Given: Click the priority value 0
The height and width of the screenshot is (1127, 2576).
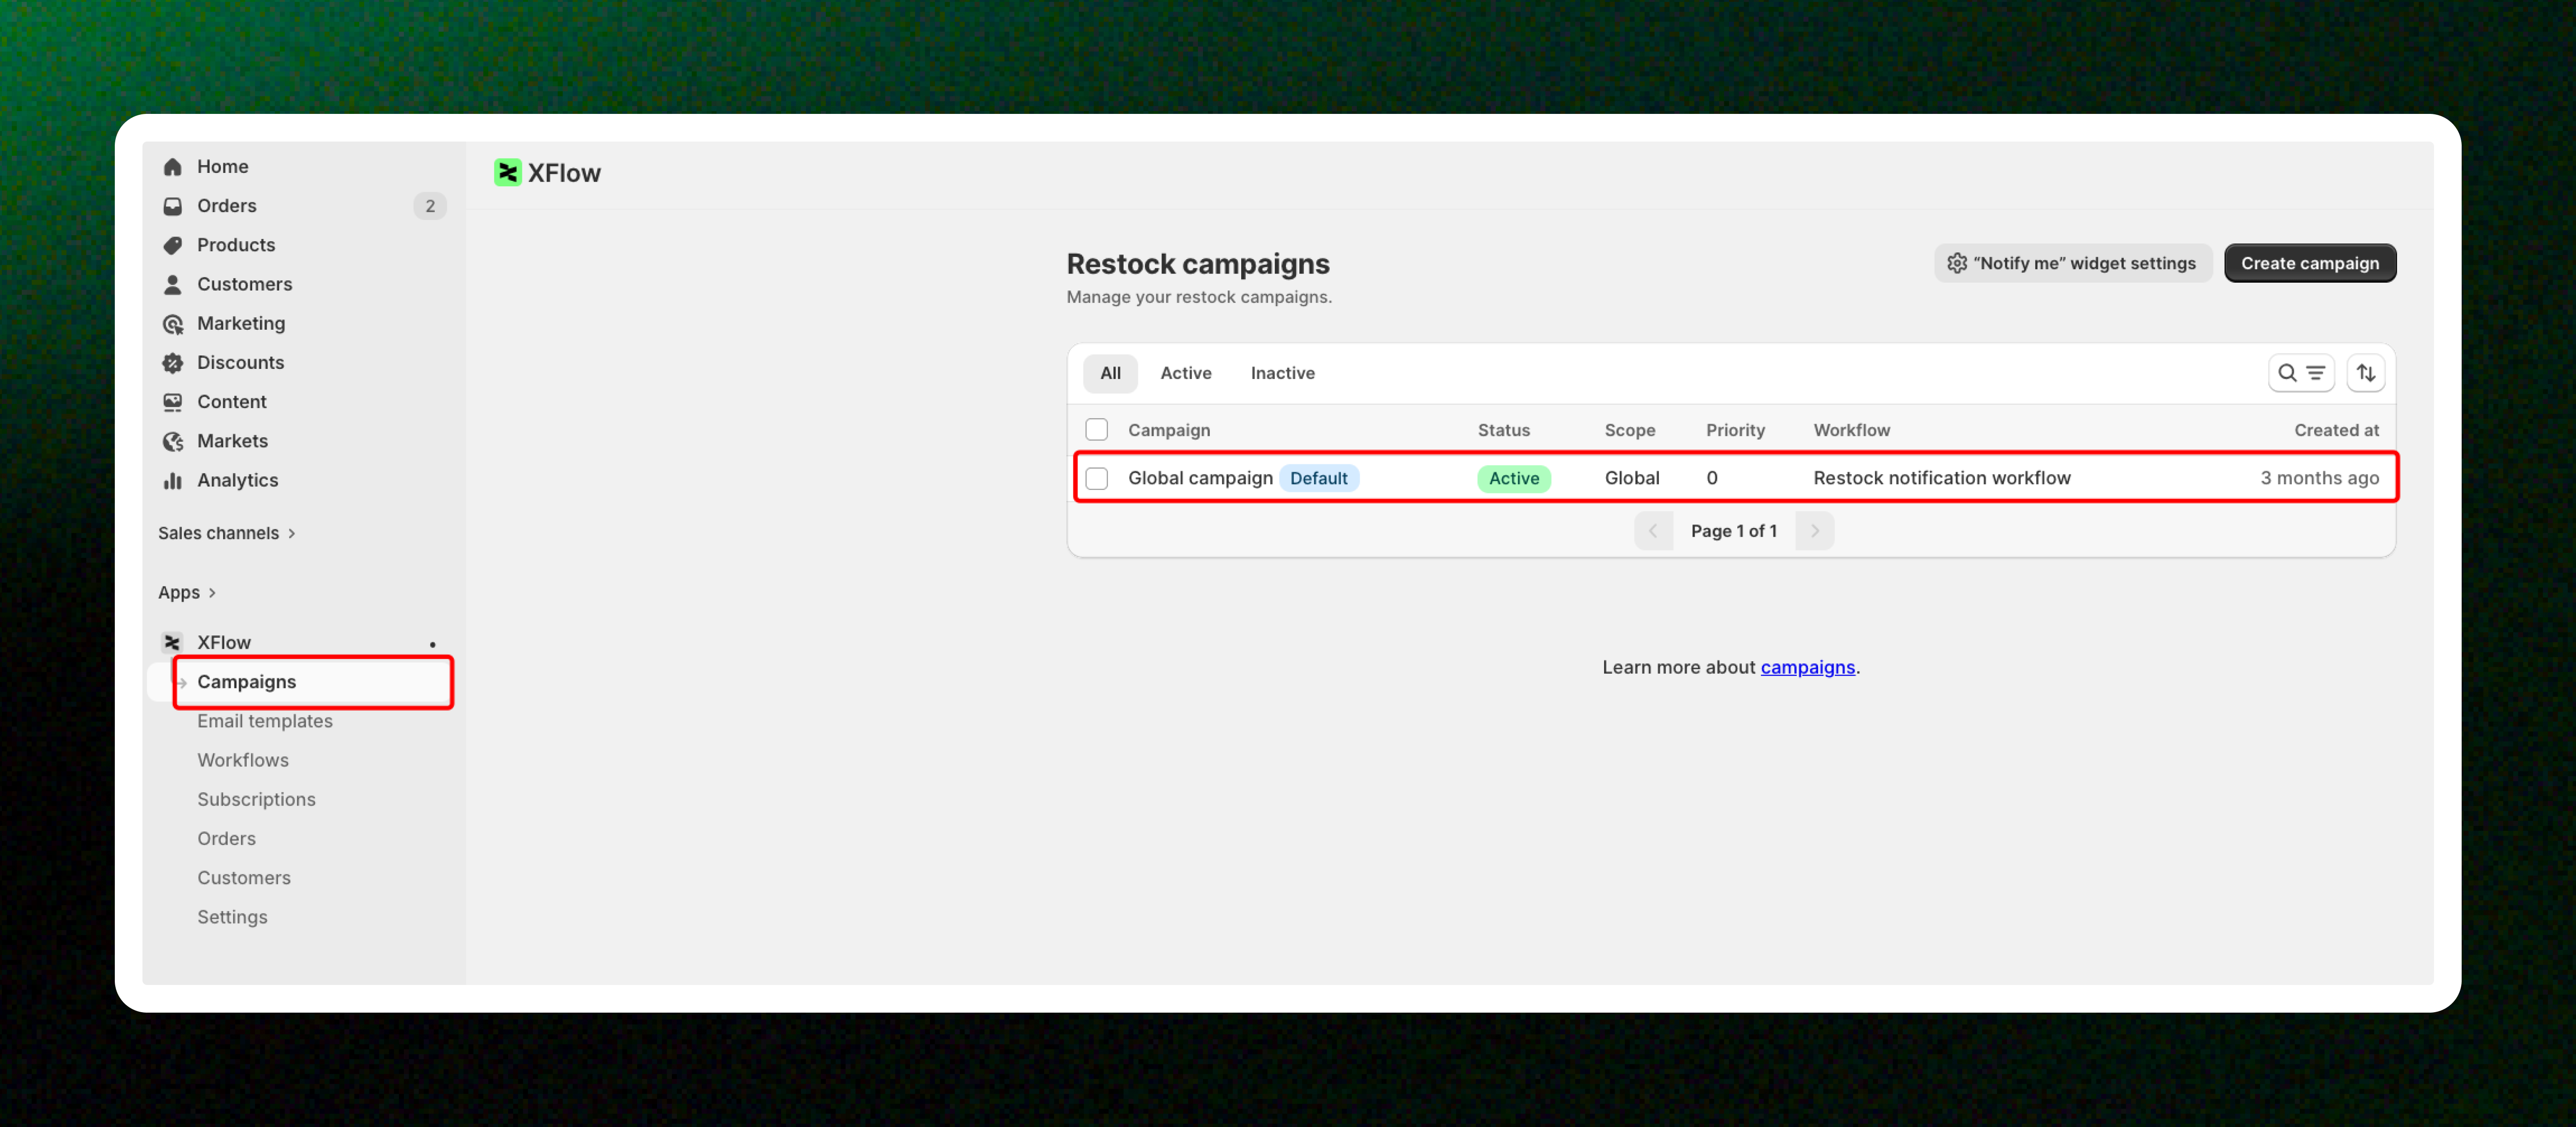Looking at the screenshot, I should pos(1712,478).
